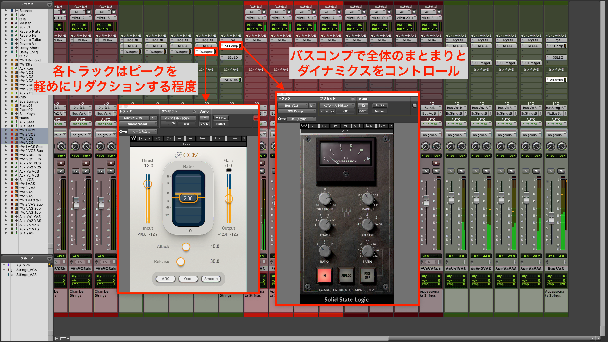Go to next preset arrow in RComp

pyautogui.click(x=190, y=138)
